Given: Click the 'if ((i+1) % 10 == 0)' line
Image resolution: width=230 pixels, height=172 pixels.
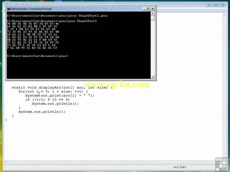Looking at the screenshot, I should [x=47, y=99].
